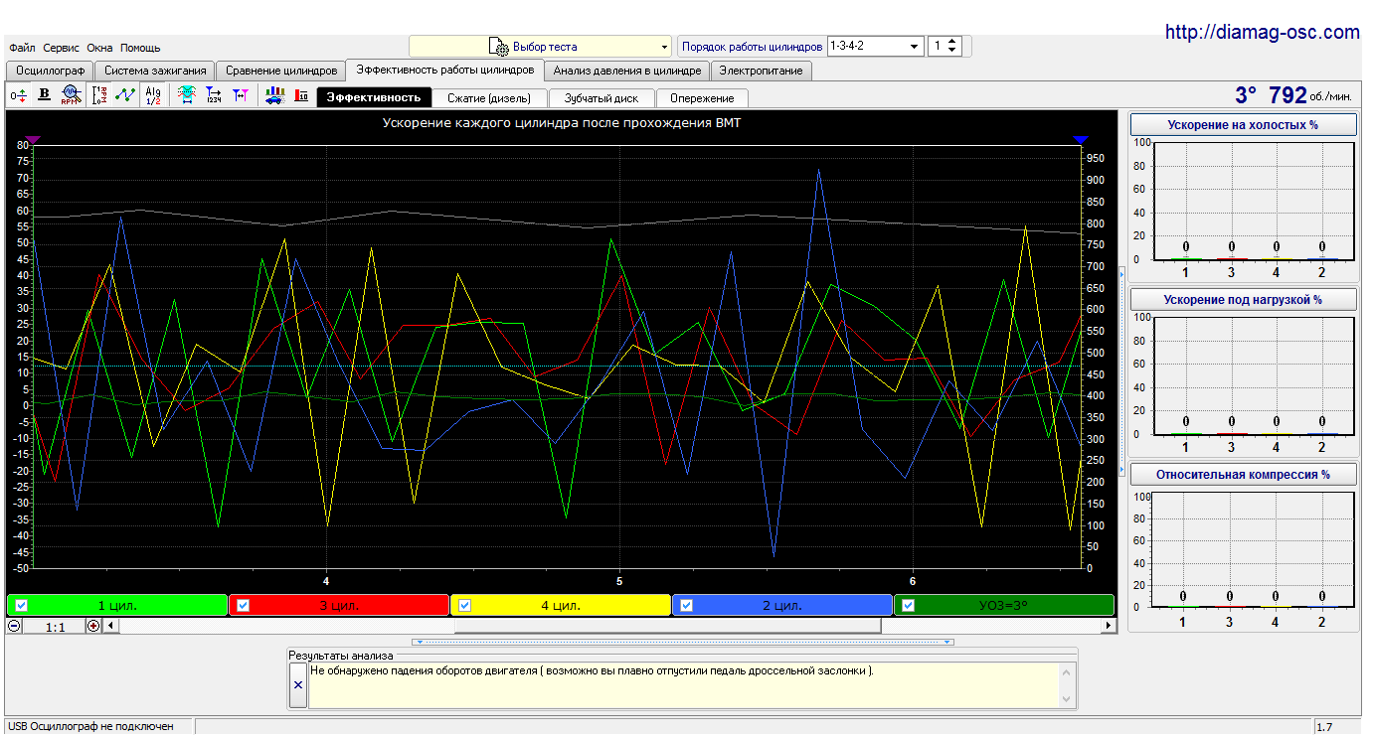Click the red bar with 10 icon
The height and width of the screenshot is (739, 1374).
pos(301,95)
